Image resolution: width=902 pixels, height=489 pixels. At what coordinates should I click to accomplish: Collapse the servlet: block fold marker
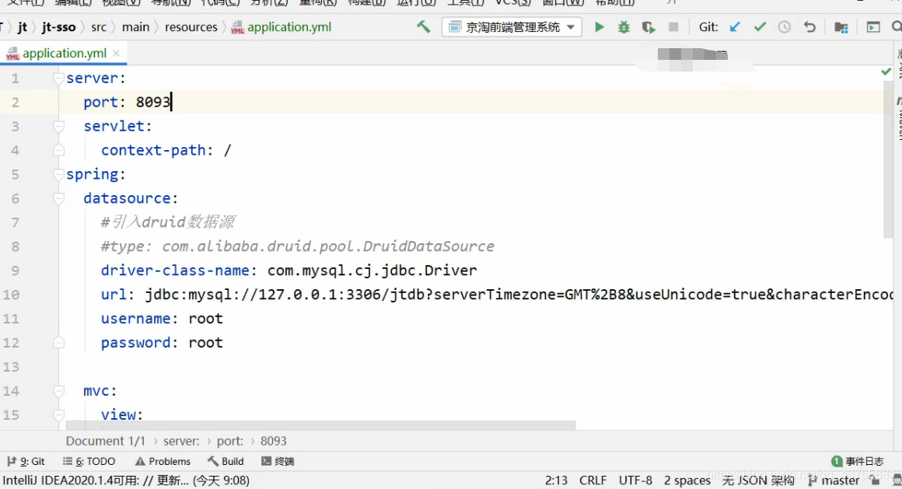click(58, 126)
